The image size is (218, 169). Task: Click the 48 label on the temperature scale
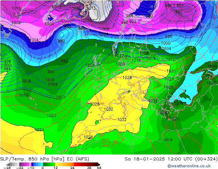coord(99,168)
